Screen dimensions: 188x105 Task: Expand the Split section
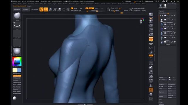160,100
